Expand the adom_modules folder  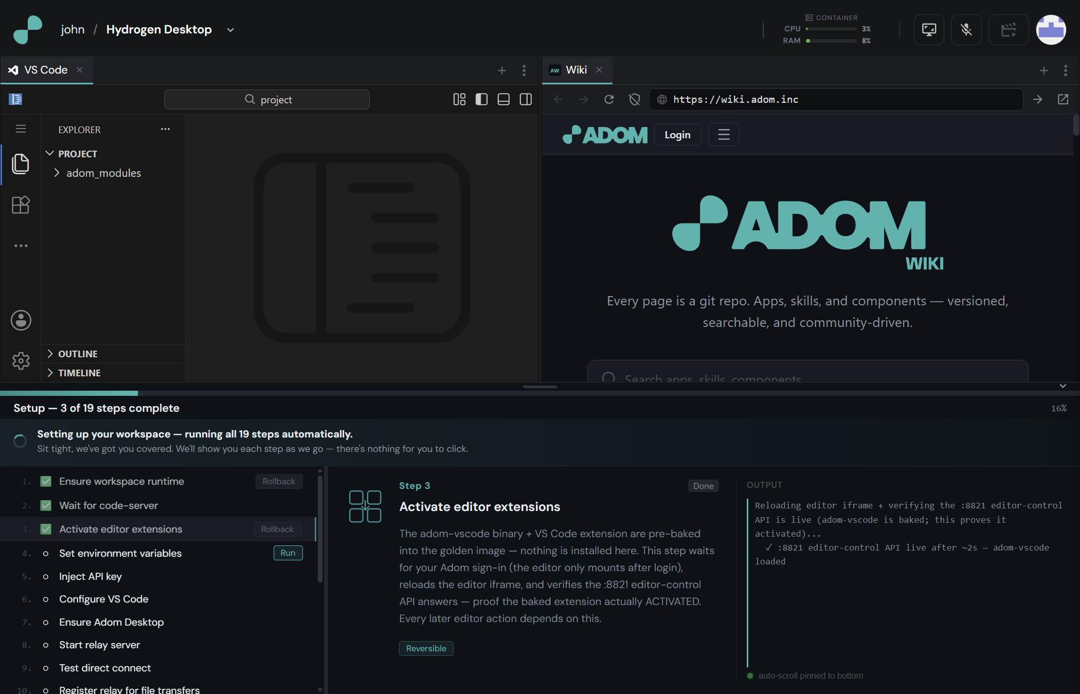[x=113, y=173]
